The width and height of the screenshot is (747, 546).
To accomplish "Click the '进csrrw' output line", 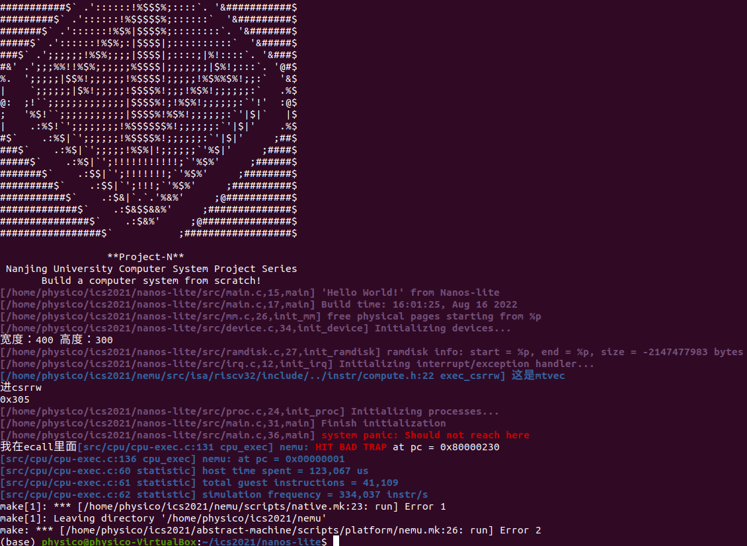I will [x=21, y=387].
